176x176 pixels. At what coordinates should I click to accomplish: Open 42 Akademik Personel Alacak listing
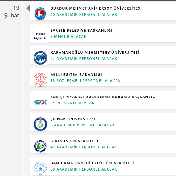[x=84, y=147]
